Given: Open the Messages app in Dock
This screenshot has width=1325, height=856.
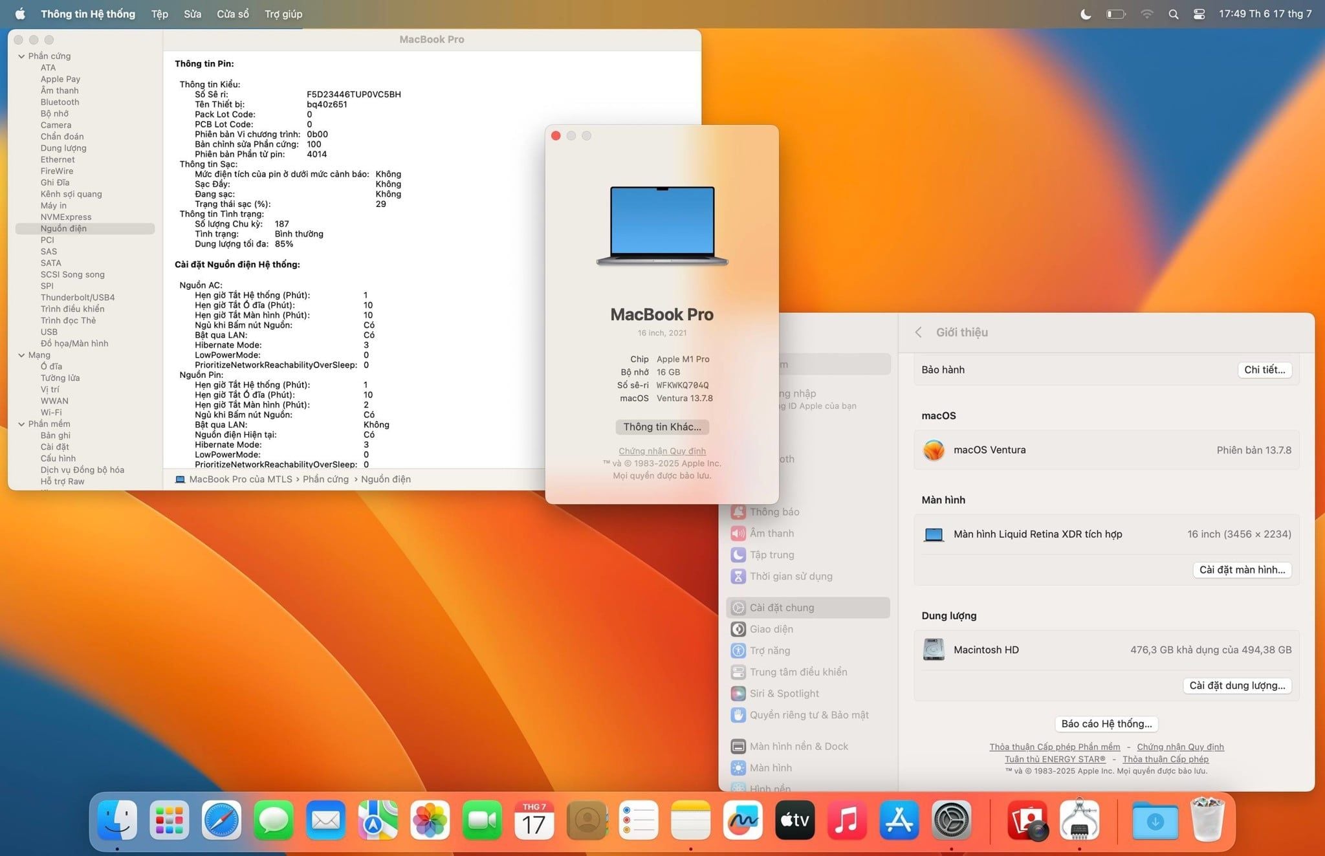Looking at the screenshot, I should [274, 820].
